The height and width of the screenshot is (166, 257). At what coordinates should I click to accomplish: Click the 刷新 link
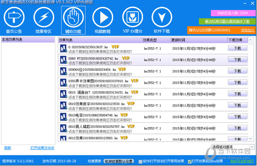[x=8, y=148]
